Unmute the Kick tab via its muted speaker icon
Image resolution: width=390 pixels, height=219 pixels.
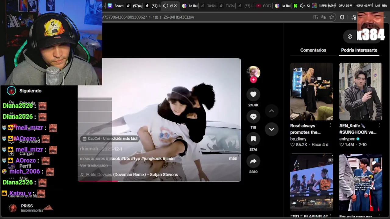pyautogui.click(x=302, y=6)
